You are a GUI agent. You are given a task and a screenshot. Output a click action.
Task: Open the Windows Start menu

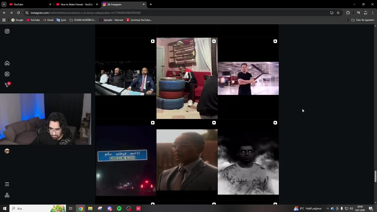pyautogui.click(x=4, y=208)
